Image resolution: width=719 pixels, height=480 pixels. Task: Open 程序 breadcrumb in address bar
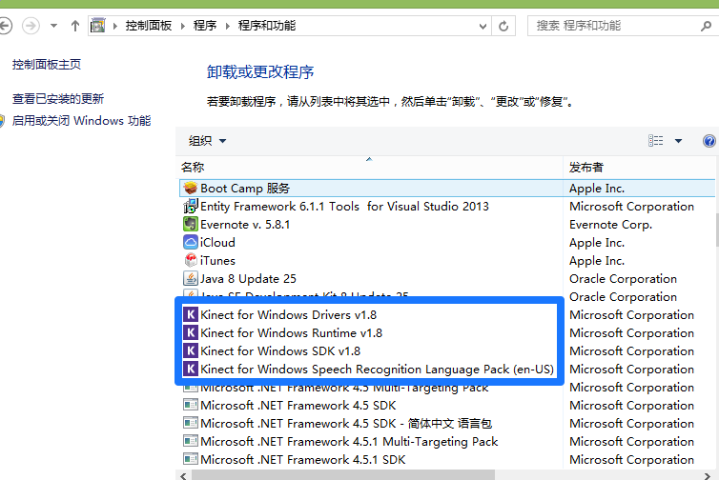[x=204, y=26]
